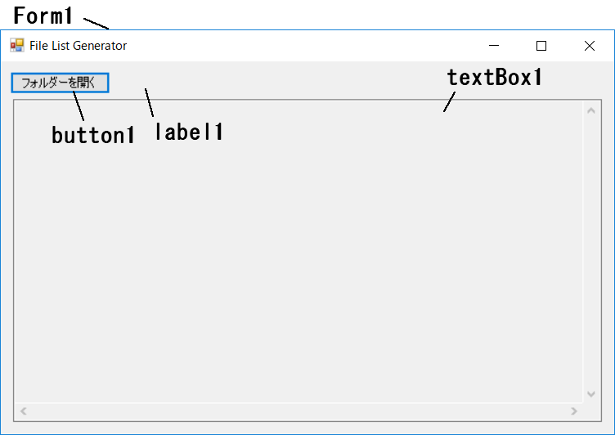Click the label1 annotation text
This screenshot has height=435, width=615.
[x=189, y=132]
